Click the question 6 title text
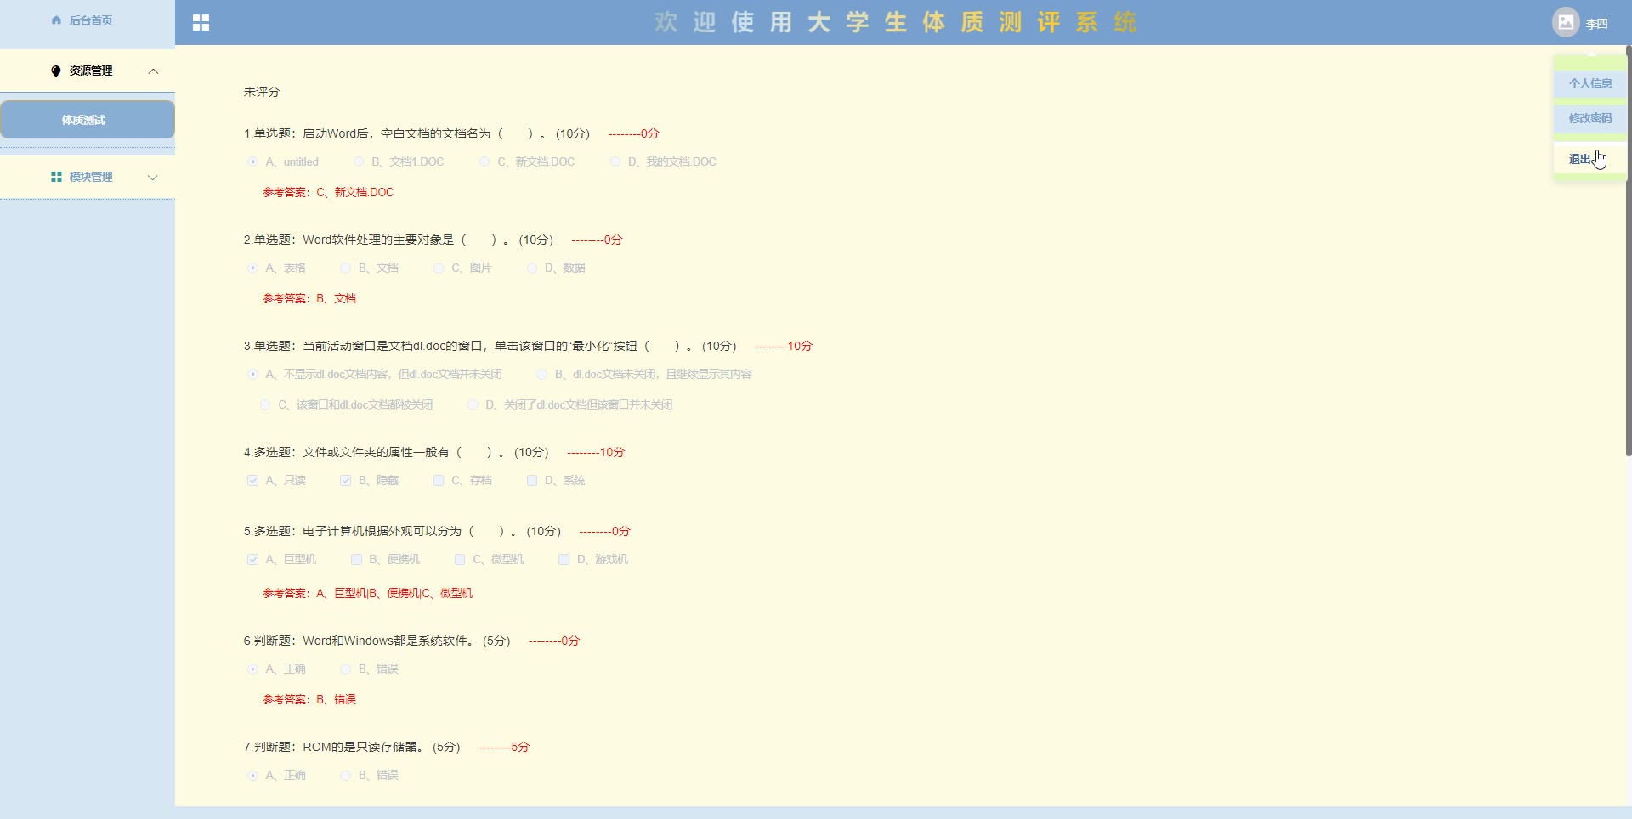 tap(377, 641)
